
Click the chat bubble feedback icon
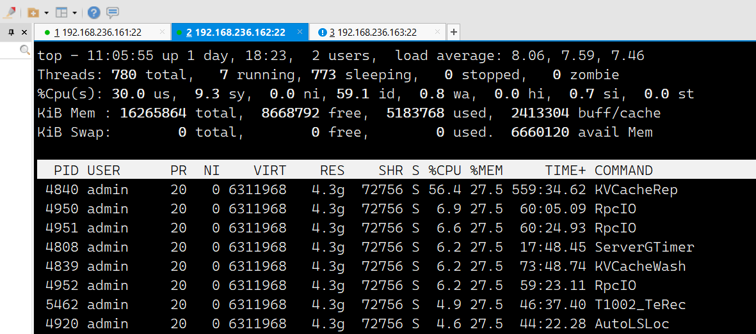(112, 13)
